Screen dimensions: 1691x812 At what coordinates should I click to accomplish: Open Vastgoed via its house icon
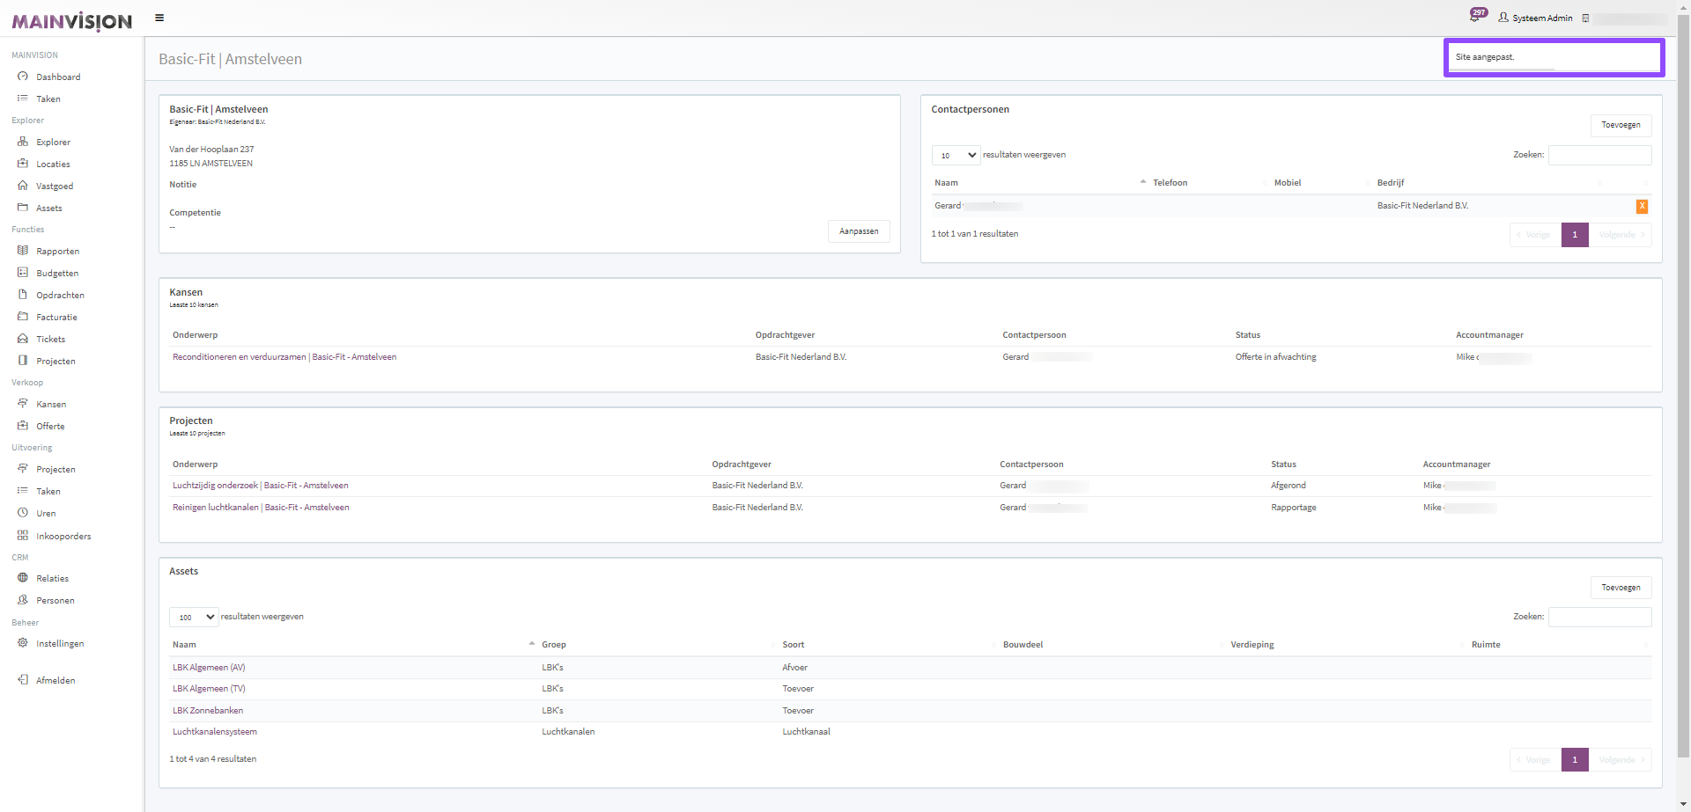coord(23,186)
